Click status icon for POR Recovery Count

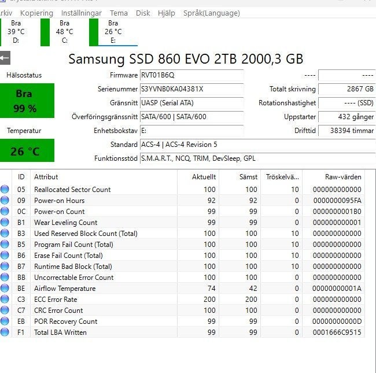point(5,321)
